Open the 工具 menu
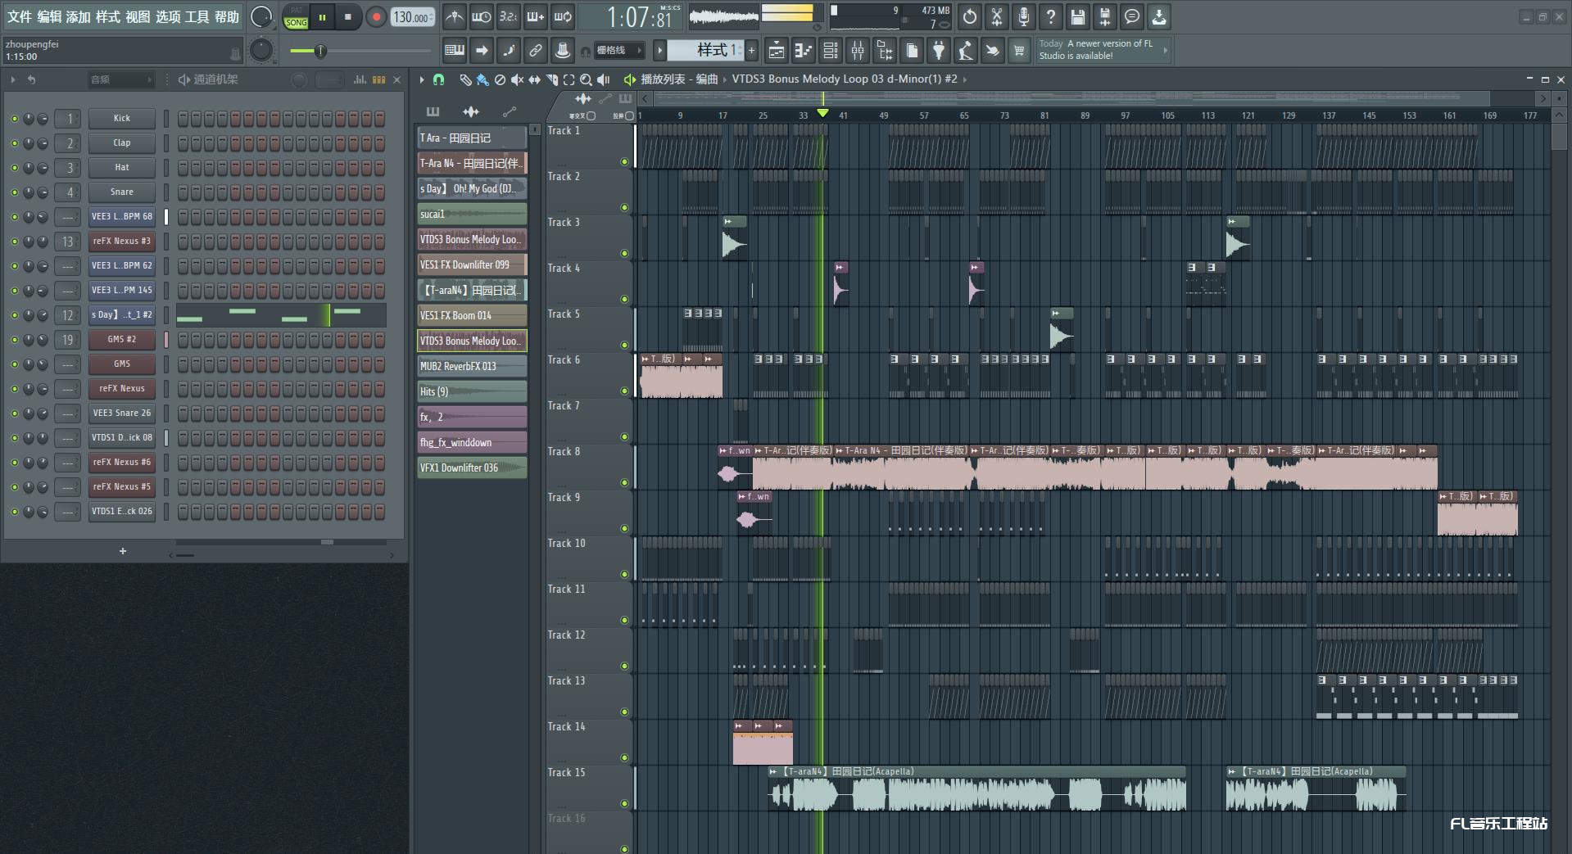 (197, 16)
